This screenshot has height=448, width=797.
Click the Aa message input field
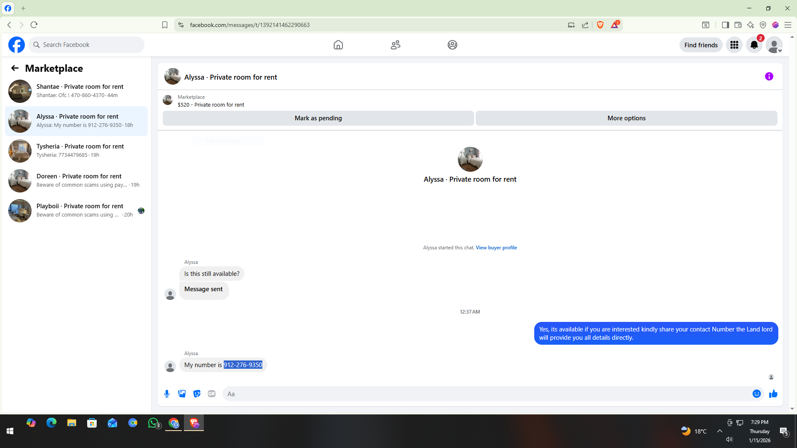tap(486, 394)
